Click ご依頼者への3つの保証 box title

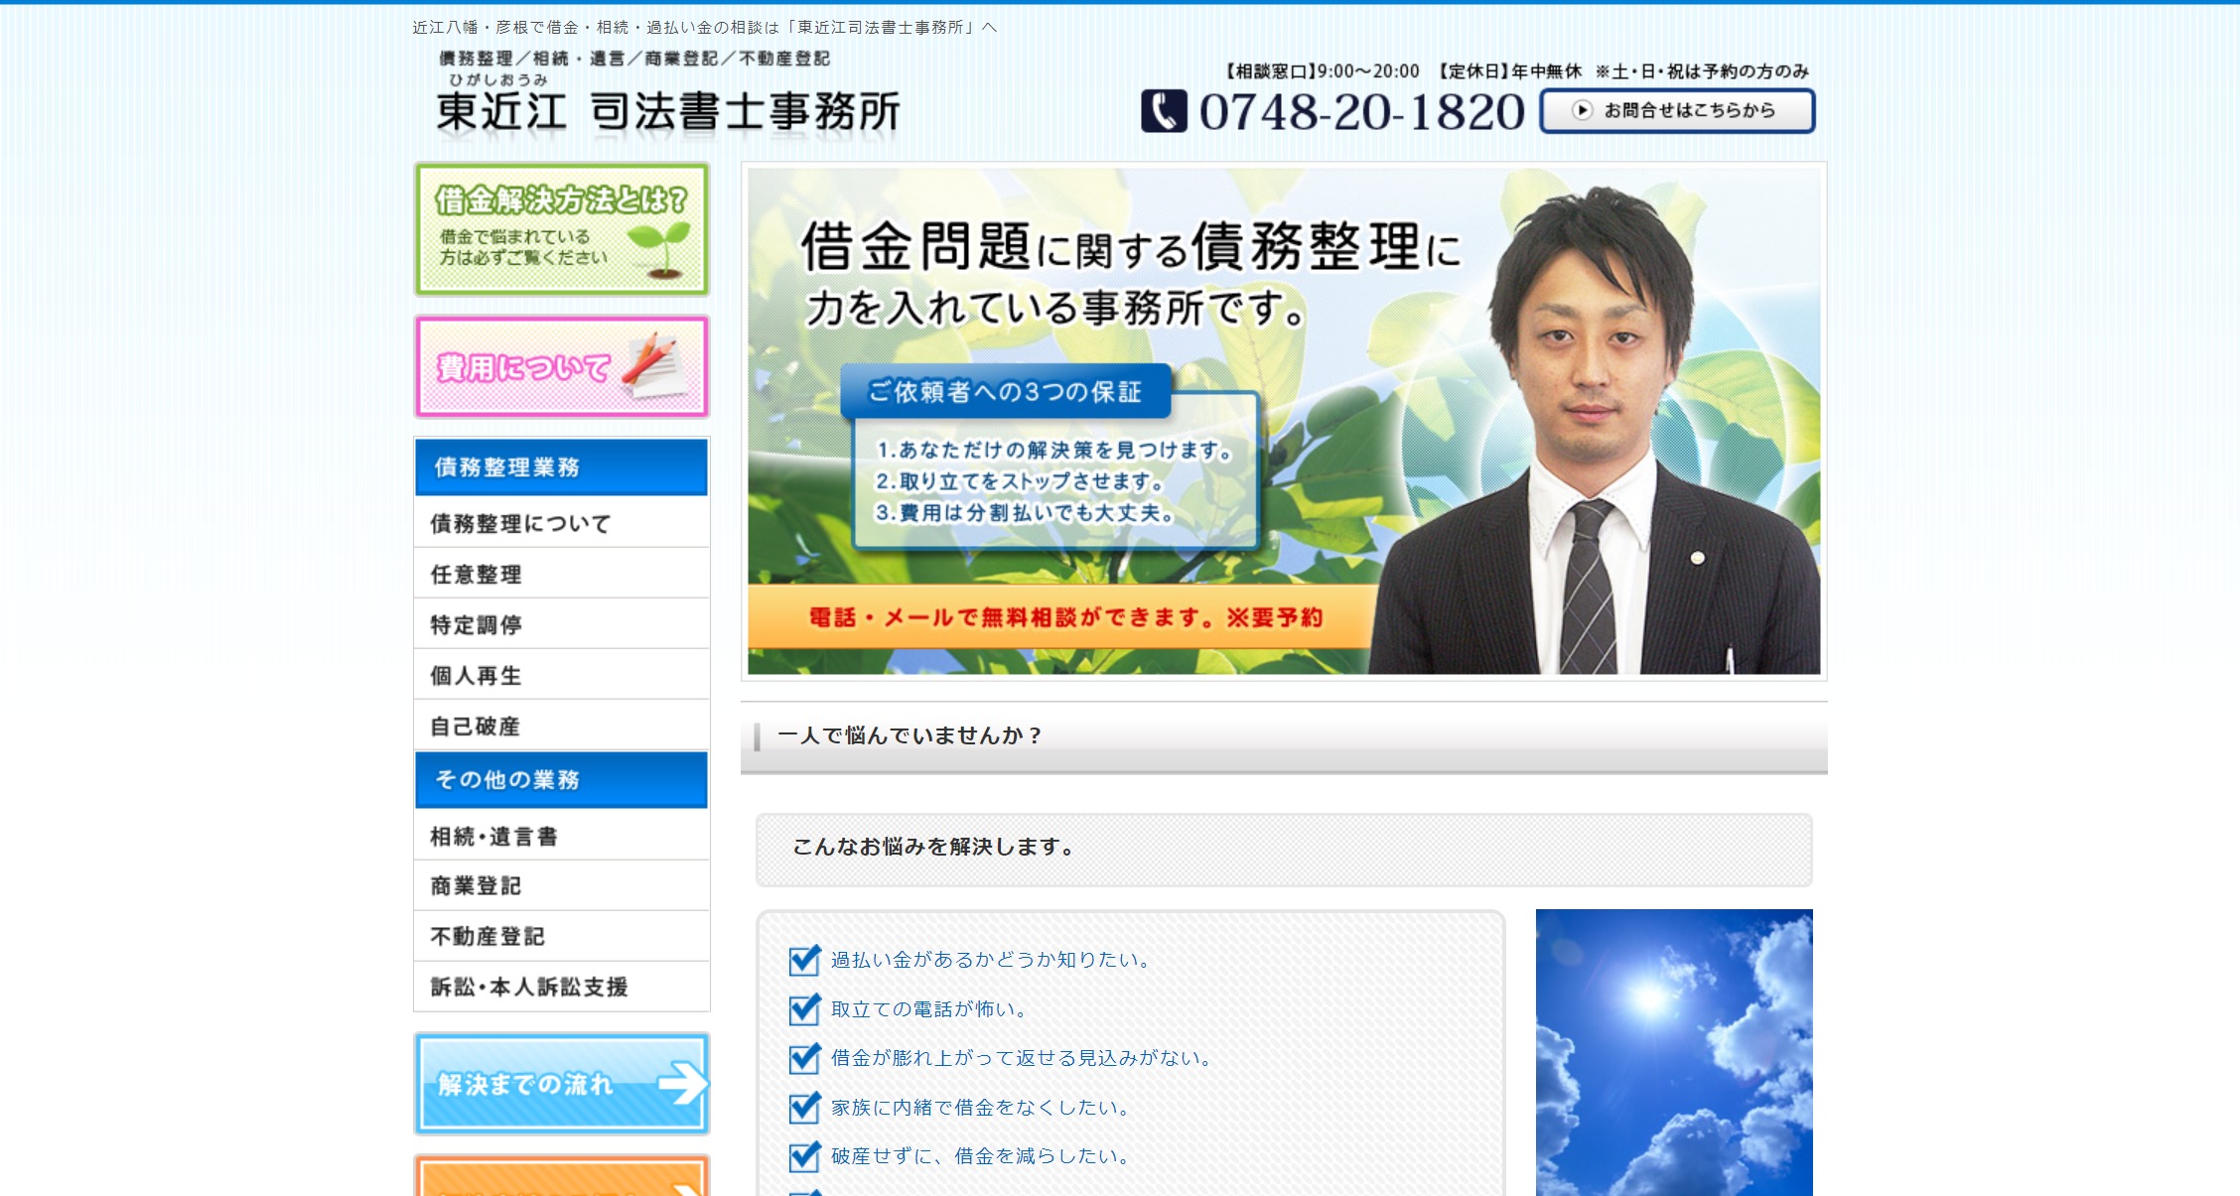[x=1005, y=392]
